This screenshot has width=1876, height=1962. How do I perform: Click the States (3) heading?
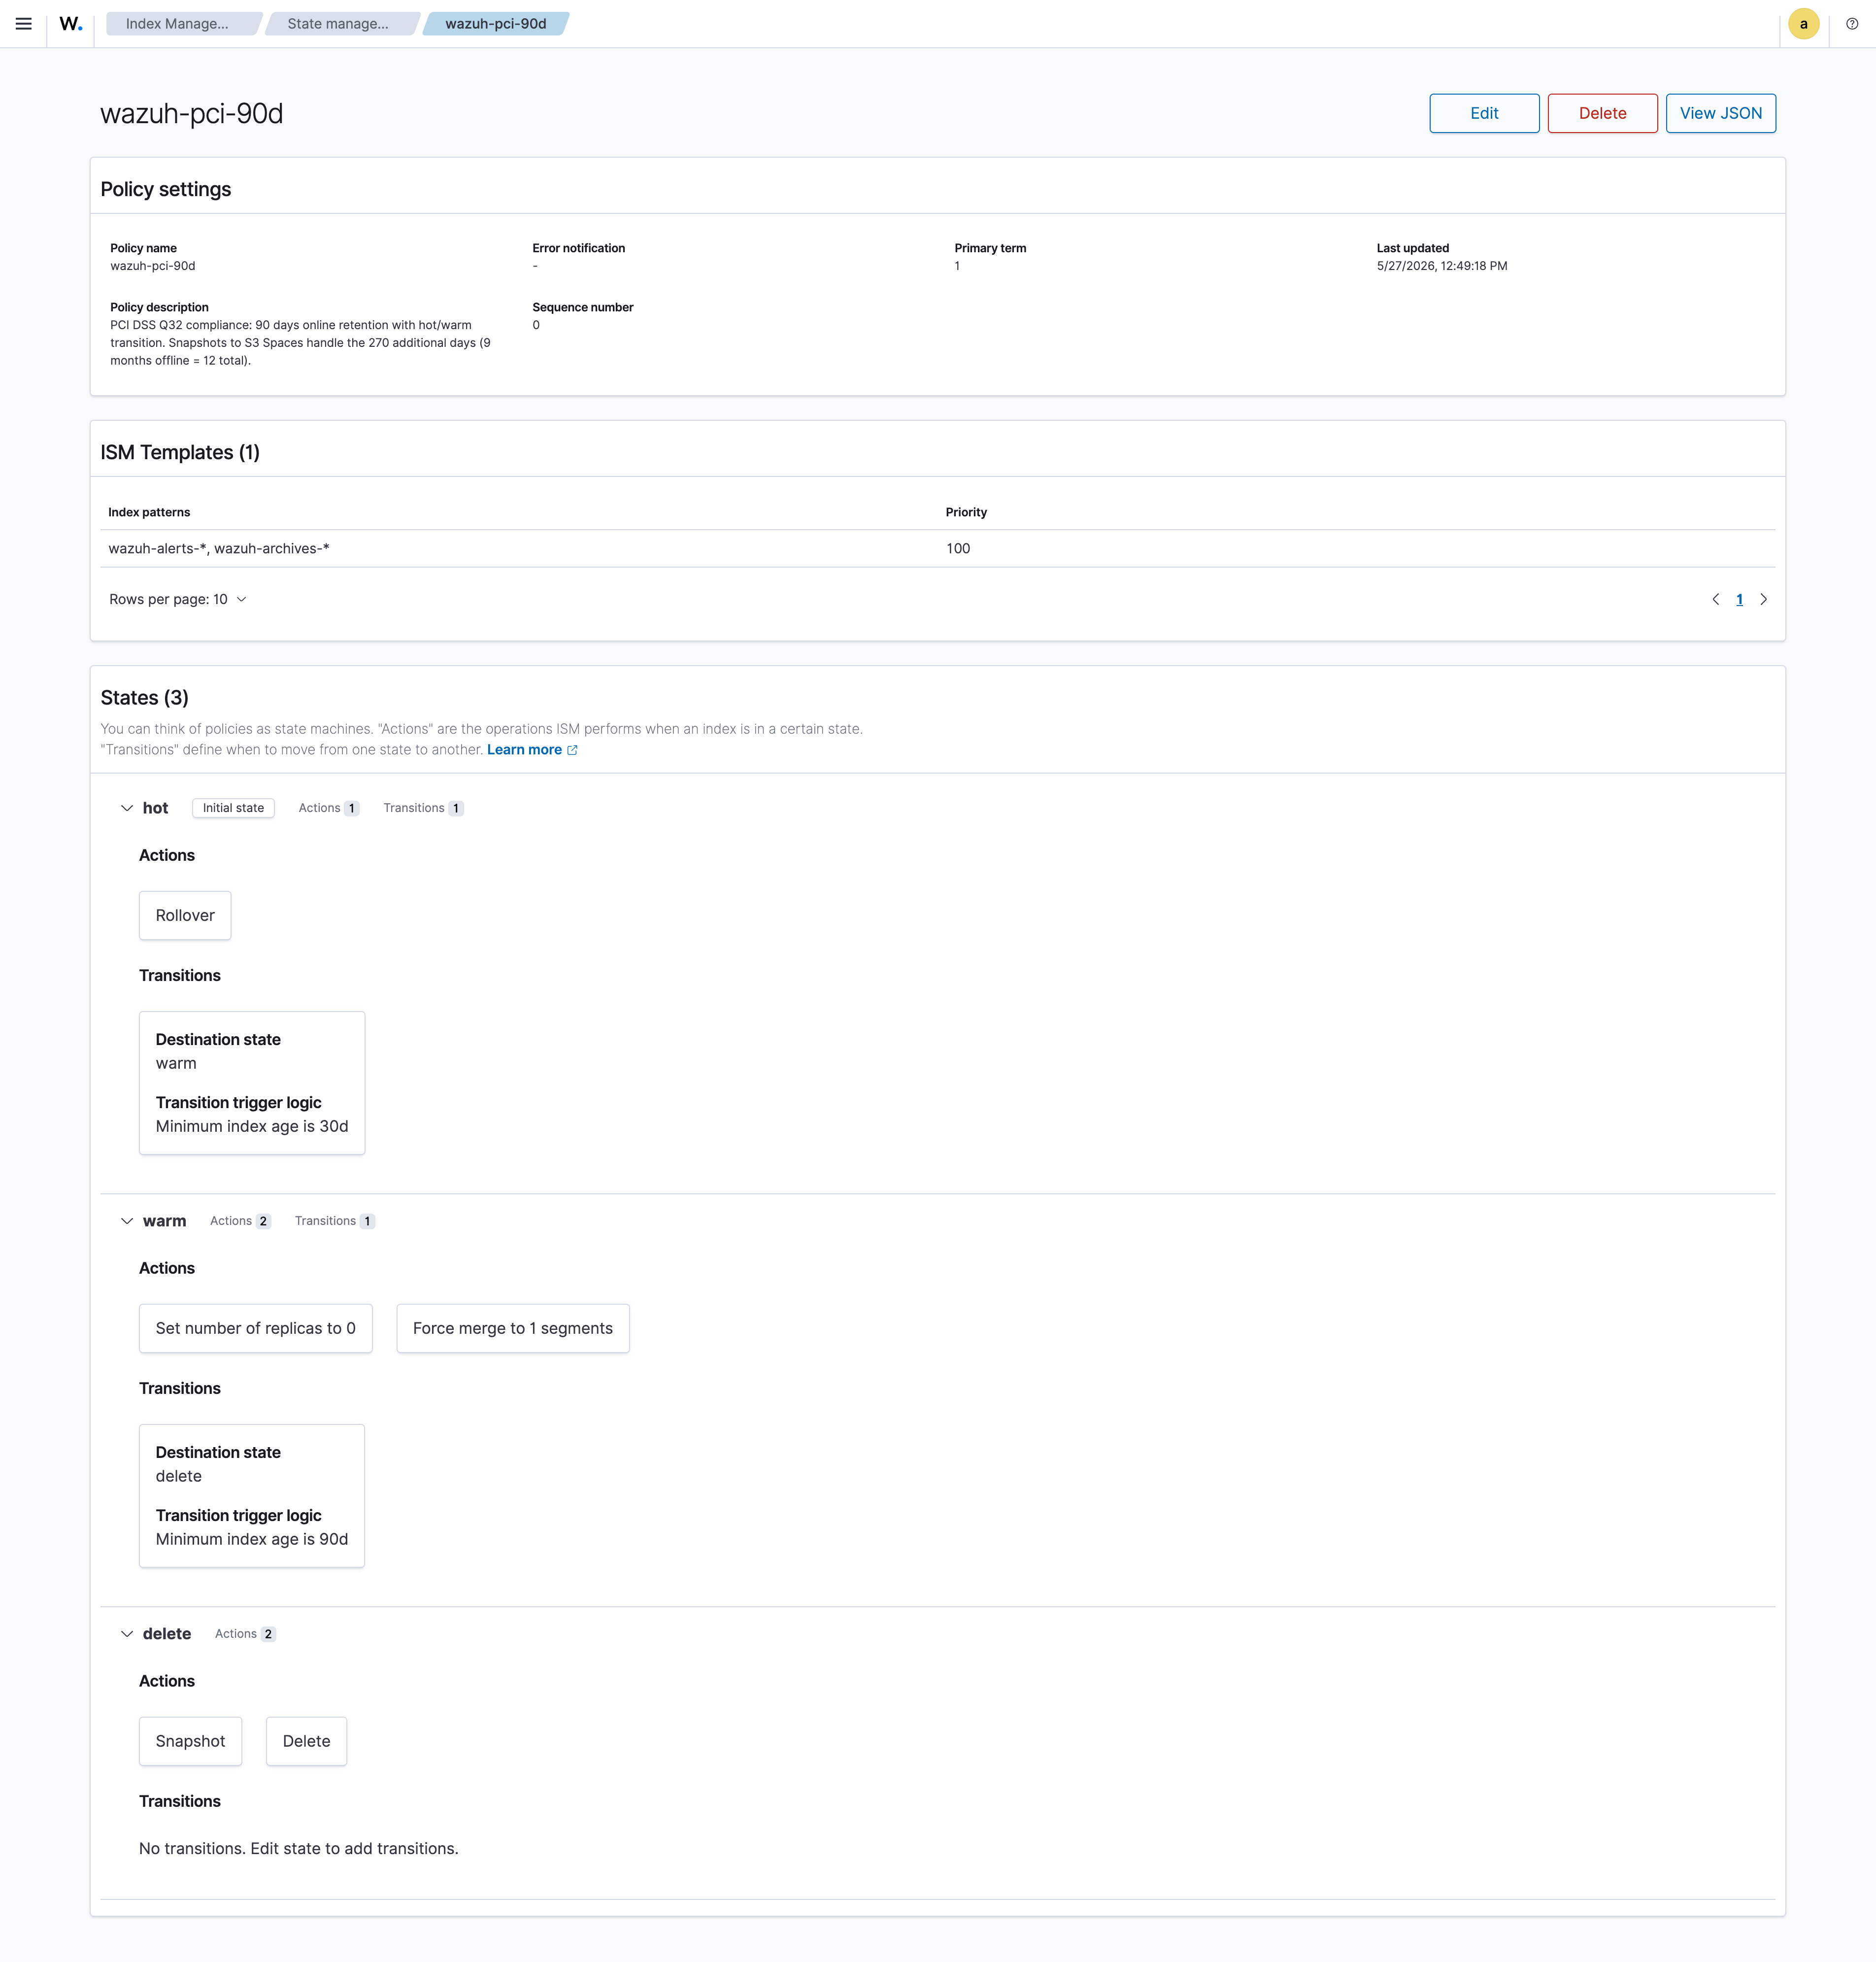[x=144, y=697]
